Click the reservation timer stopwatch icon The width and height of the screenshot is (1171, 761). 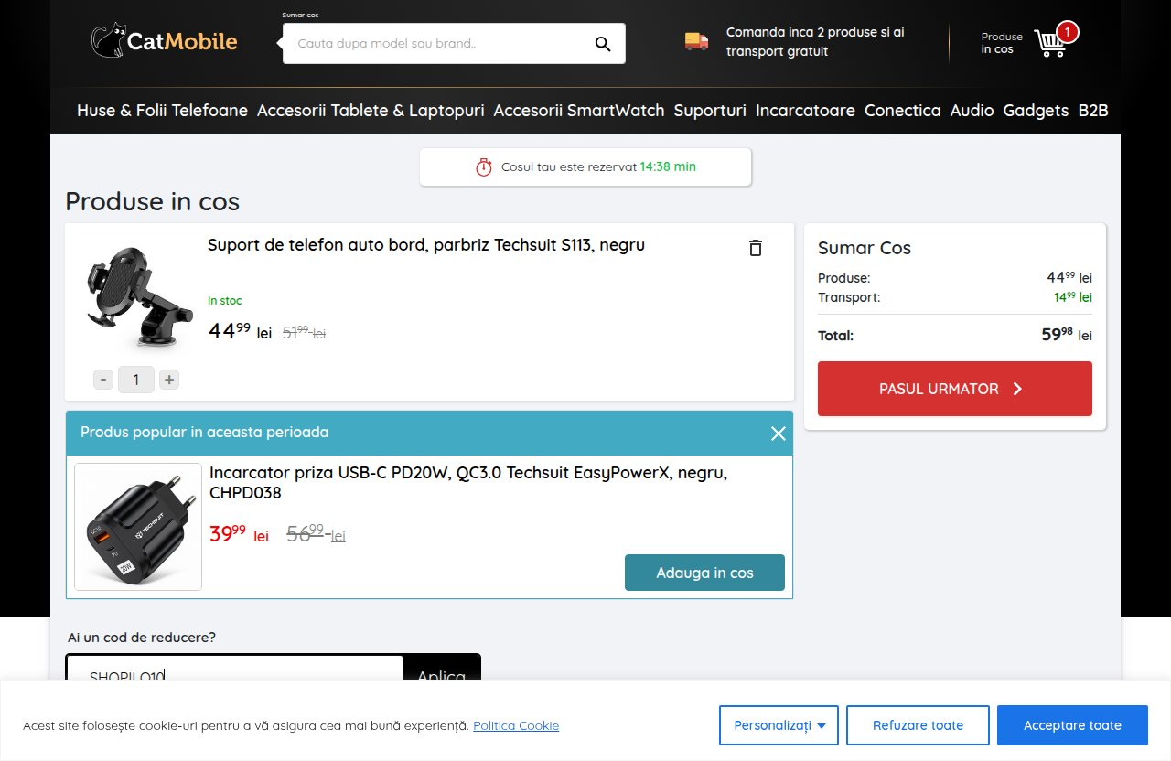tap(484, 167)
